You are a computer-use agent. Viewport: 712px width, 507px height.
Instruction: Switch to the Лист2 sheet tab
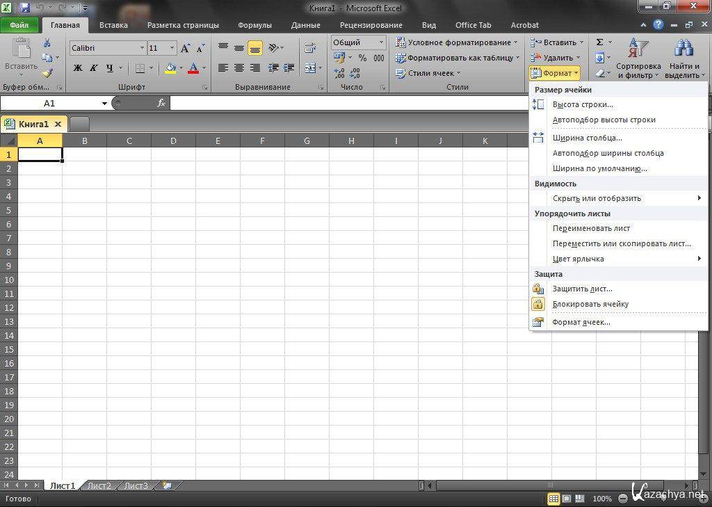tap(99, 485)
